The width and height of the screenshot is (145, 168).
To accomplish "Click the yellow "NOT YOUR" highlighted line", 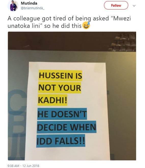I will [x=60, y=88].
